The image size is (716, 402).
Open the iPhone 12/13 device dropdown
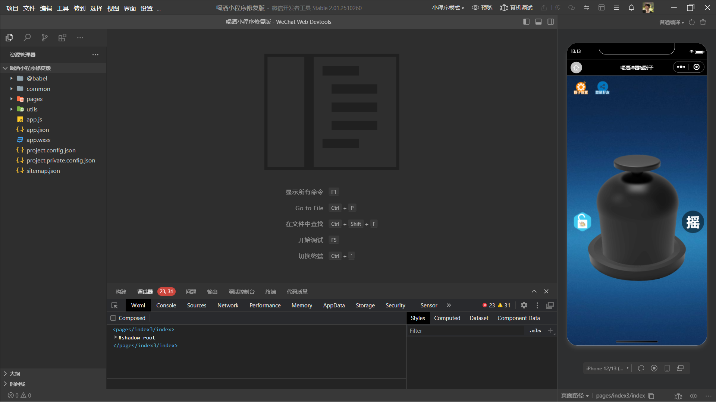[607, 368]
